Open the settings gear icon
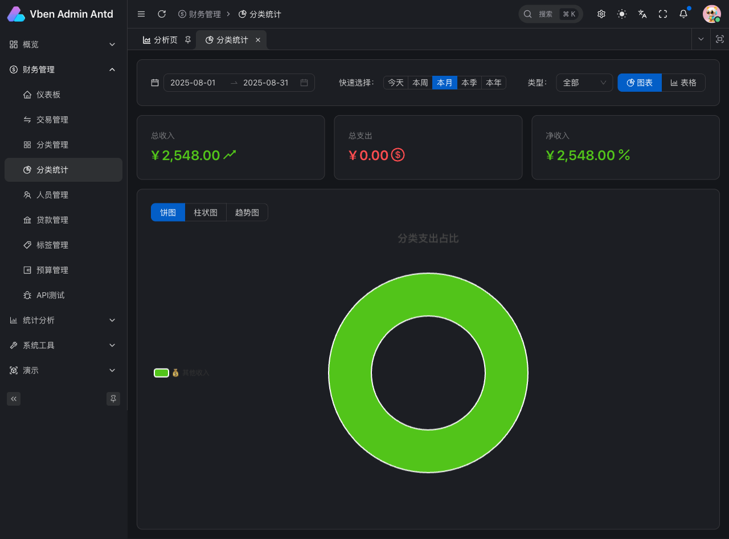Screen dimensions: 729x539 click(x=601, y=14)
